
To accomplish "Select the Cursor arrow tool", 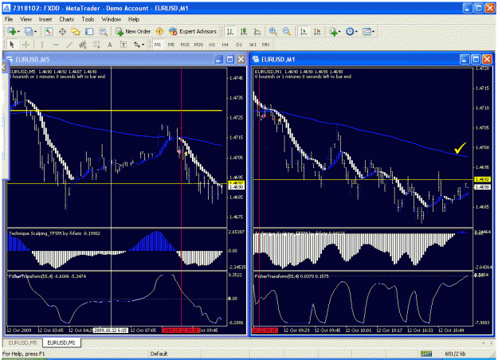I will coord(12,45).
